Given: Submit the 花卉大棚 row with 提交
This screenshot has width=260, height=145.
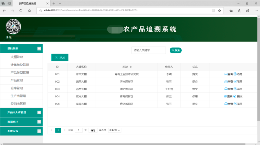Looking at the screenshot, I should (x=238, y=96).
